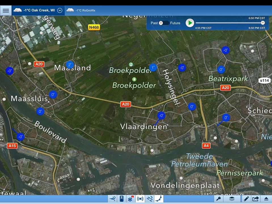Open the map key legend
Screen dimensions: 272x204
[x=219, y=199]
